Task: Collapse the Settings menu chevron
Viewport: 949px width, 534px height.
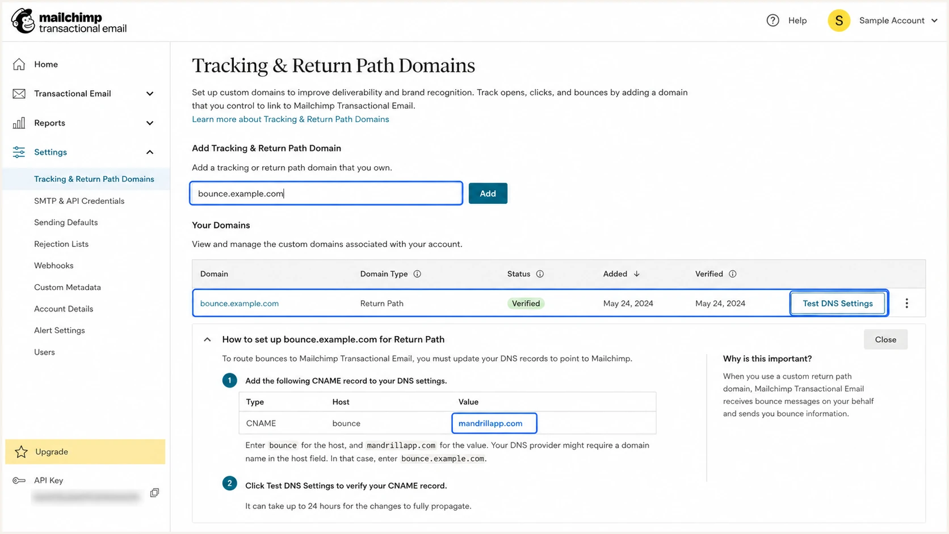Action: tap(150, 152)
